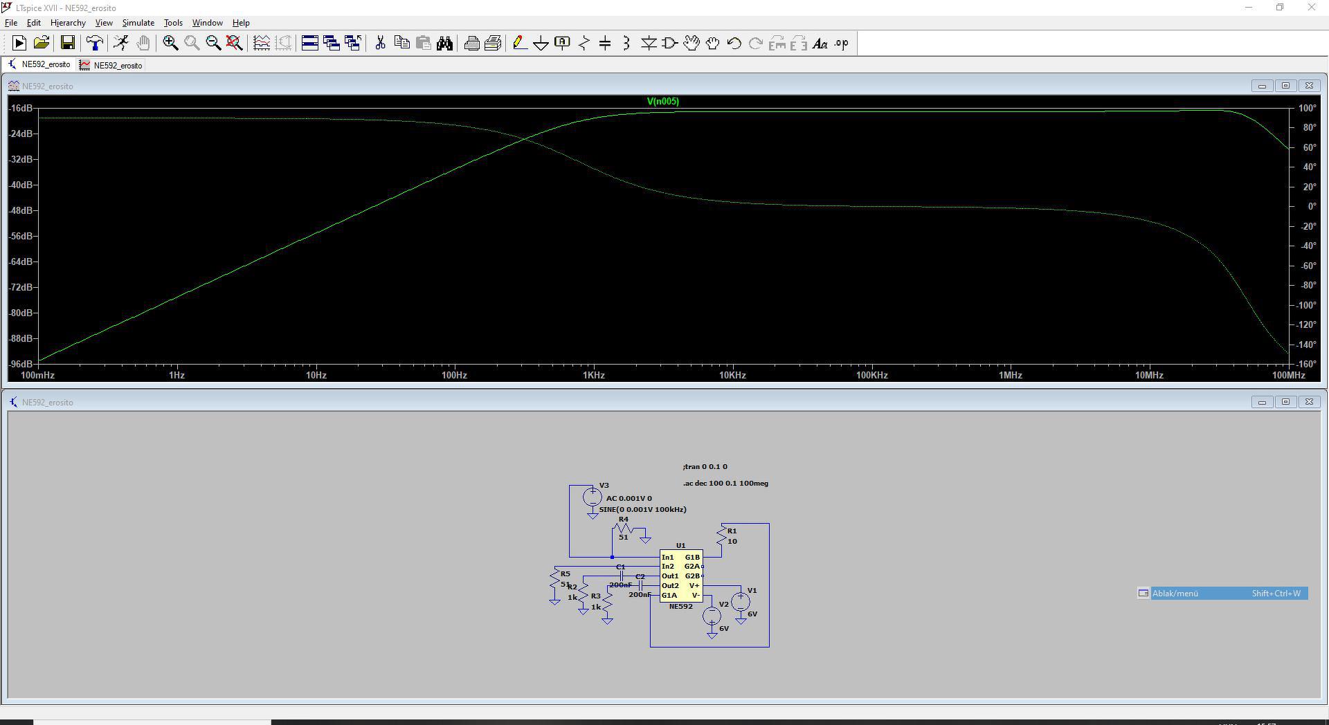Select the Text Aa tool
The width and height of the screenshot is (1329, 725).
[820, 43]
